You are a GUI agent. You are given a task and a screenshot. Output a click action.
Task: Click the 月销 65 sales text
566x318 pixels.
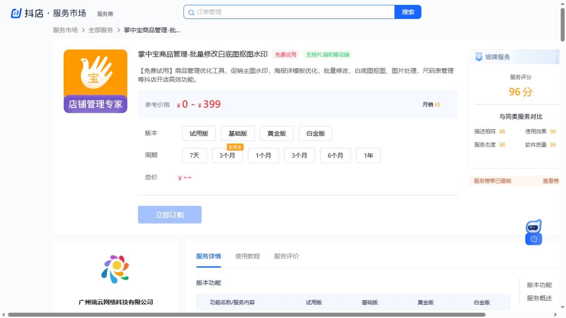click(x=431, y=105)
